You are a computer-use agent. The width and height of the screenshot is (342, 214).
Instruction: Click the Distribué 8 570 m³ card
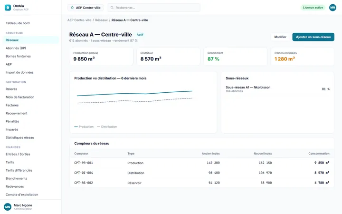coord(168,57)
